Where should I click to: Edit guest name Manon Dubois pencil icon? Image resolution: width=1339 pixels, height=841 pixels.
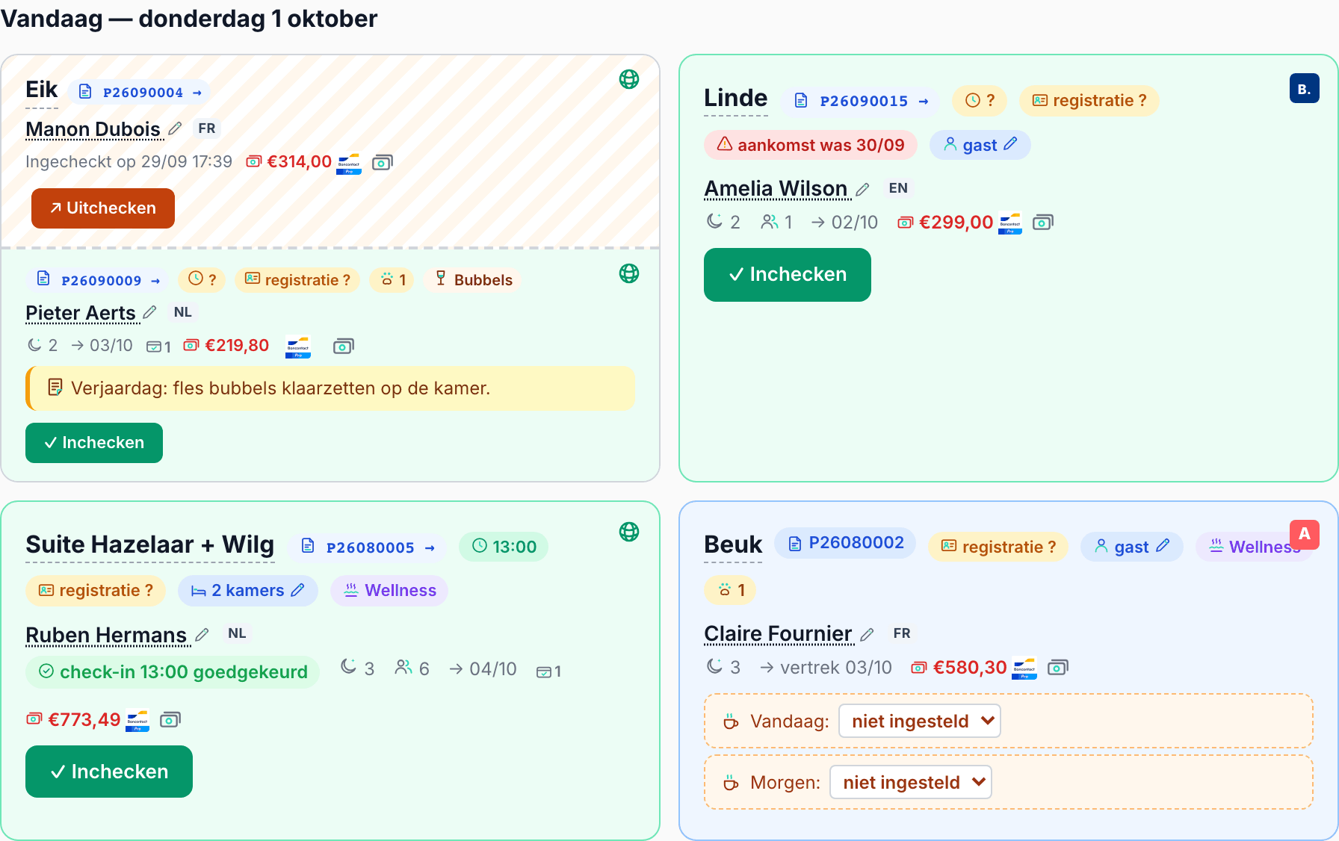point(175,129)
